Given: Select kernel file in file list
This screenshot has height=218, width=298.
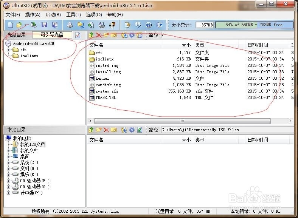Looking at the screenshot, I should tap(102, 79).
